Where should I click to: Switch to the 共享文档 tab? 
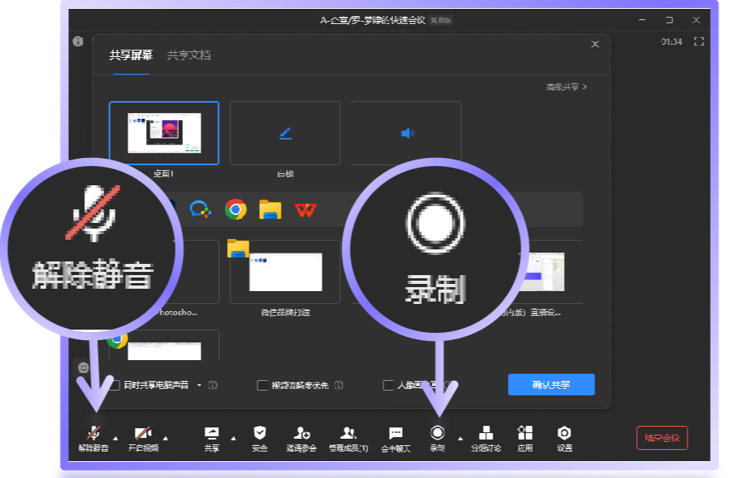(x=189, y=55)
